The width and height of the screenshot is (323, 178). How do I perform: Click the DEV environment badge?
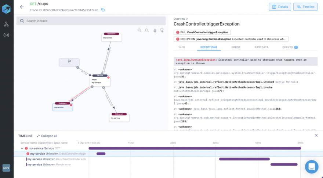pyautogui.click(x=6, y=168)
